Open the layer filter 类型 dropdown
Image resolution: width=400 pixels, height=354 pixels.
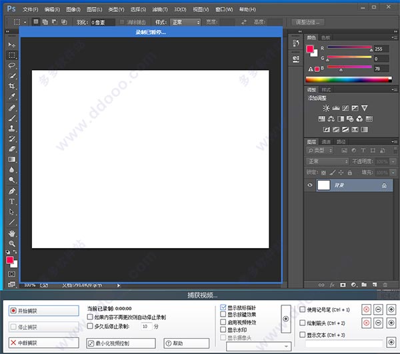[x=319, y=151]
